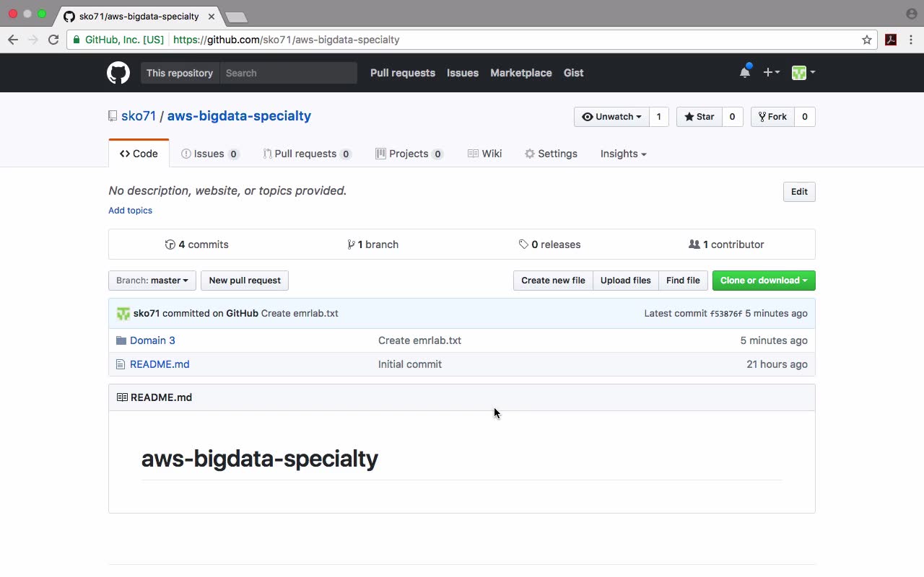Open Marketplace in the top navigation
The height and width of the screenshot is (577, 924).
pyautogui.click(x=521, y=73)
